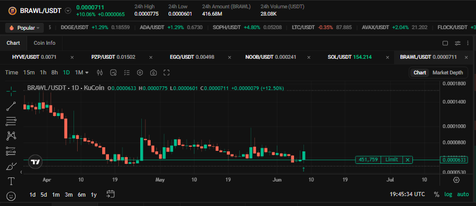Screen dimensions: 476x206
Task: Select the trend line drawing tool
Action: pos(11,106)
